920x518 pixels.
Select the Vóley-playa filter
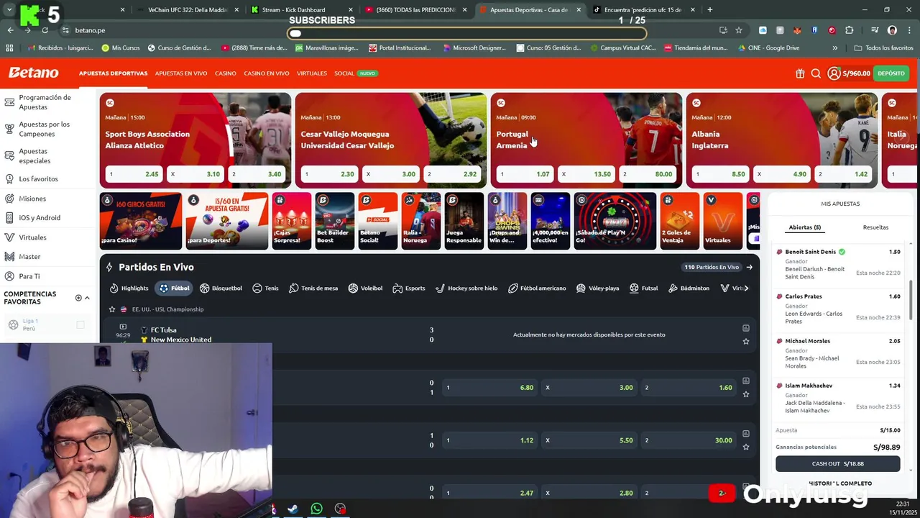tap(597, 288)
